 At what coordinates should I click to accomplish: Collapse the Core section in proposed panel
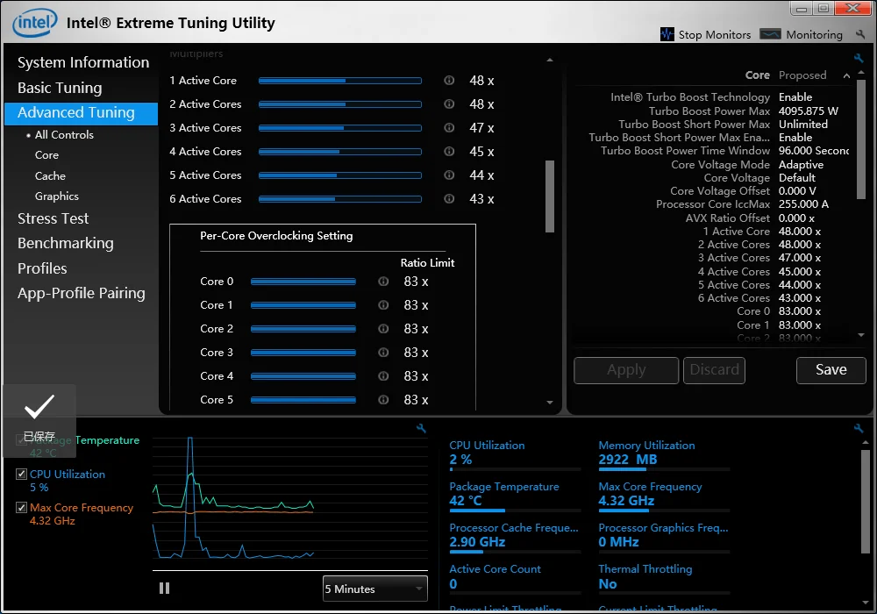point(846,75)
